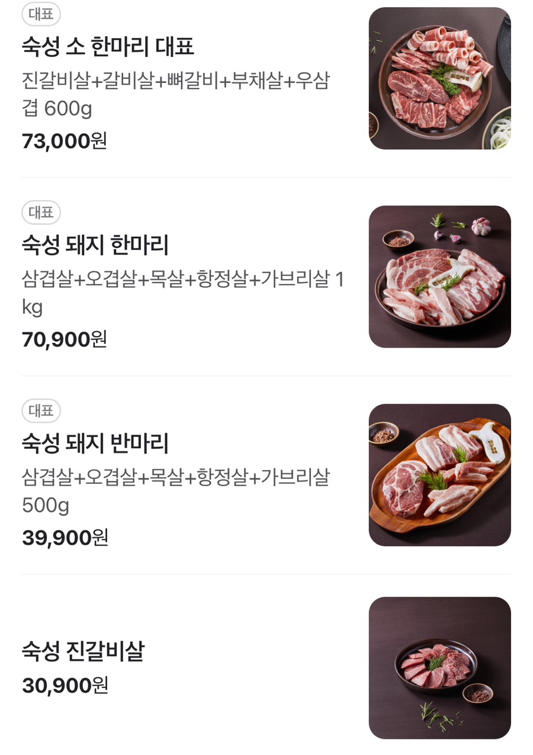Open the 숙성 소 한마리 대표 menu item
533x755 pixels.
click(108, 46)
